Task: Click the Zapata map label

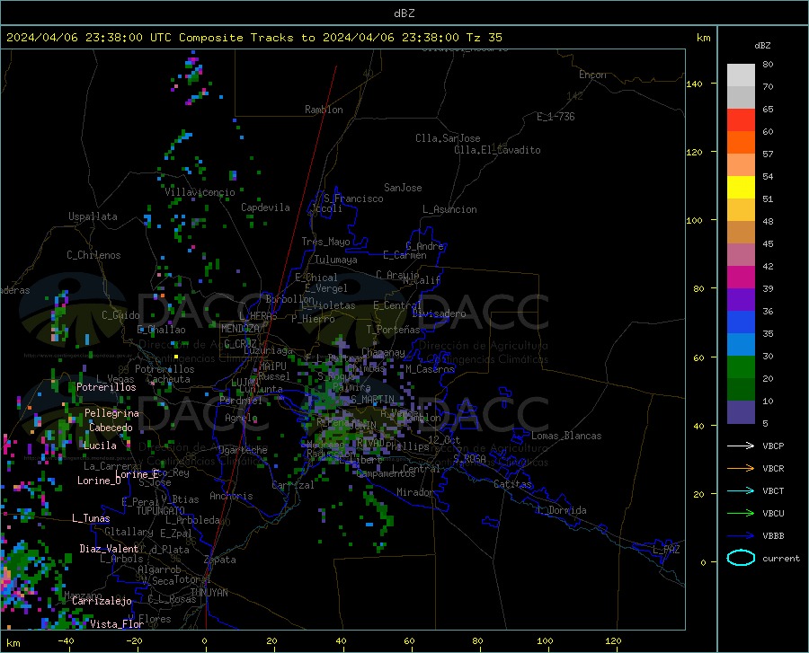Action: 220,560
